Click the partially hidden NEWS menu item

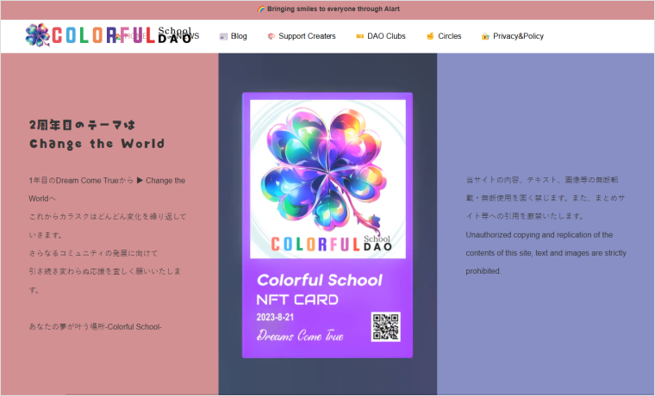191,36
